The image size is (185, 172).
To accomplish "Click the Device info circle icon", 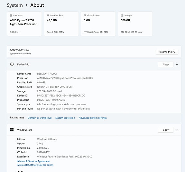I will (x=12, y=64).
